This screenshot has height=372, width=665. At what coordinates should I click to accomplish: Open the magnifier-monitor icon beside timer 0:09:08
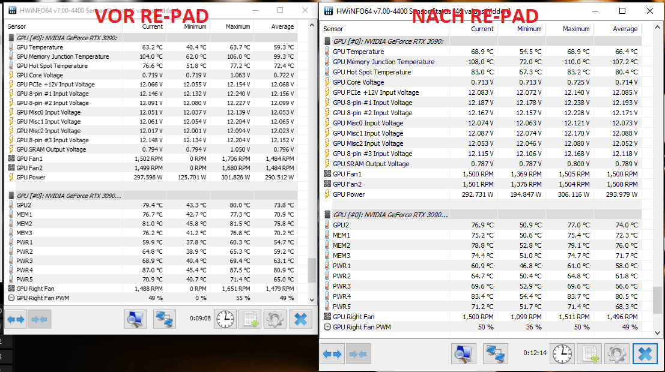(135, 319)
